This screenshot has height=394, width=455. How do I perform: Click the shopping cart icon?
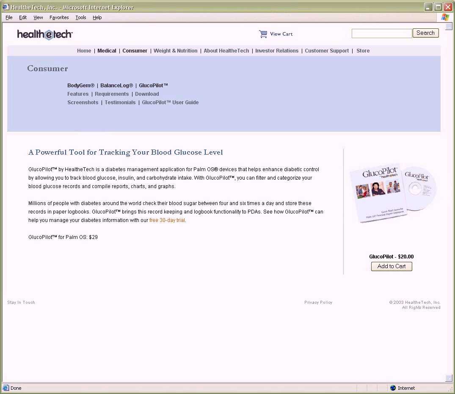click(263, 34)
